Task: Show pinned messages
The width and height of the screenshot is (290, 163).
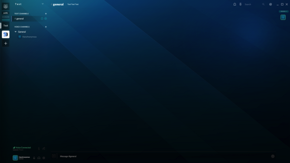Action: pyautogui.click(x=240, y=4)
